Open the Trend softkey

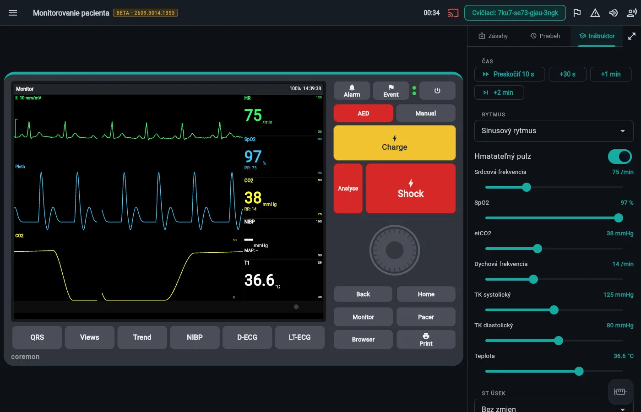pyautogui.click(x=142, y=337)
